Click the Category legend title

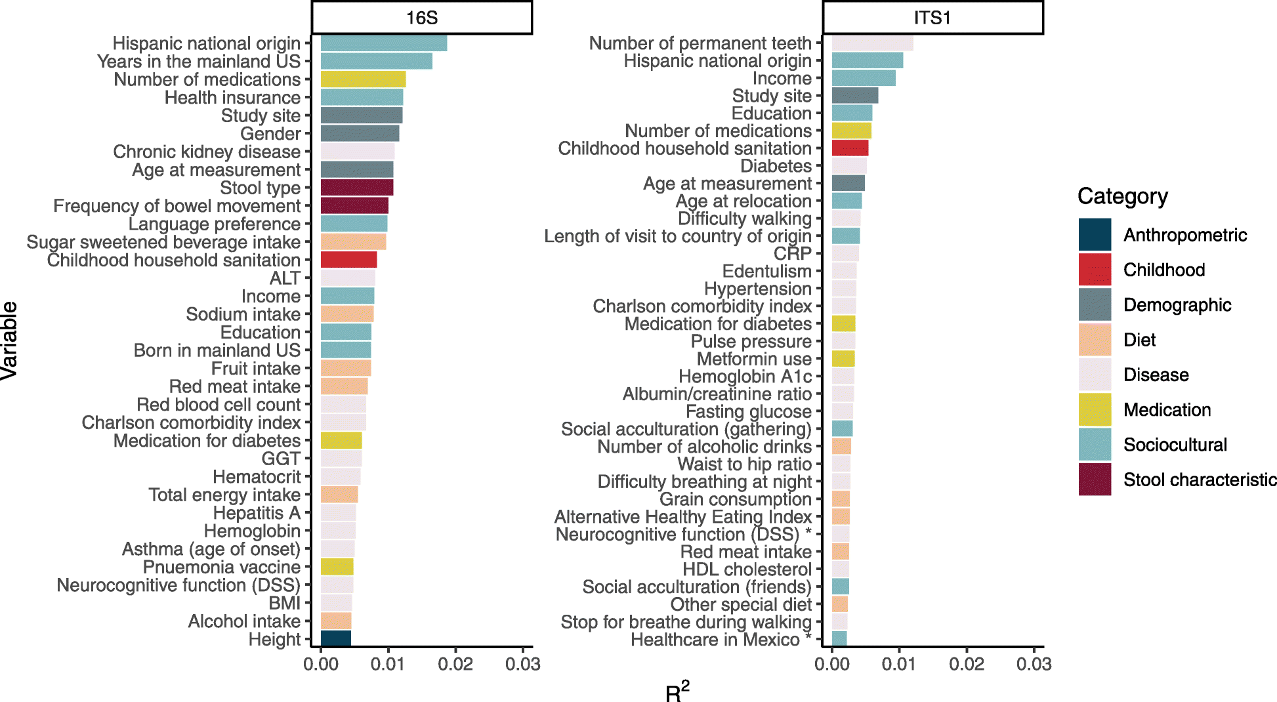pyautogui.click(x=1123, y=196)
